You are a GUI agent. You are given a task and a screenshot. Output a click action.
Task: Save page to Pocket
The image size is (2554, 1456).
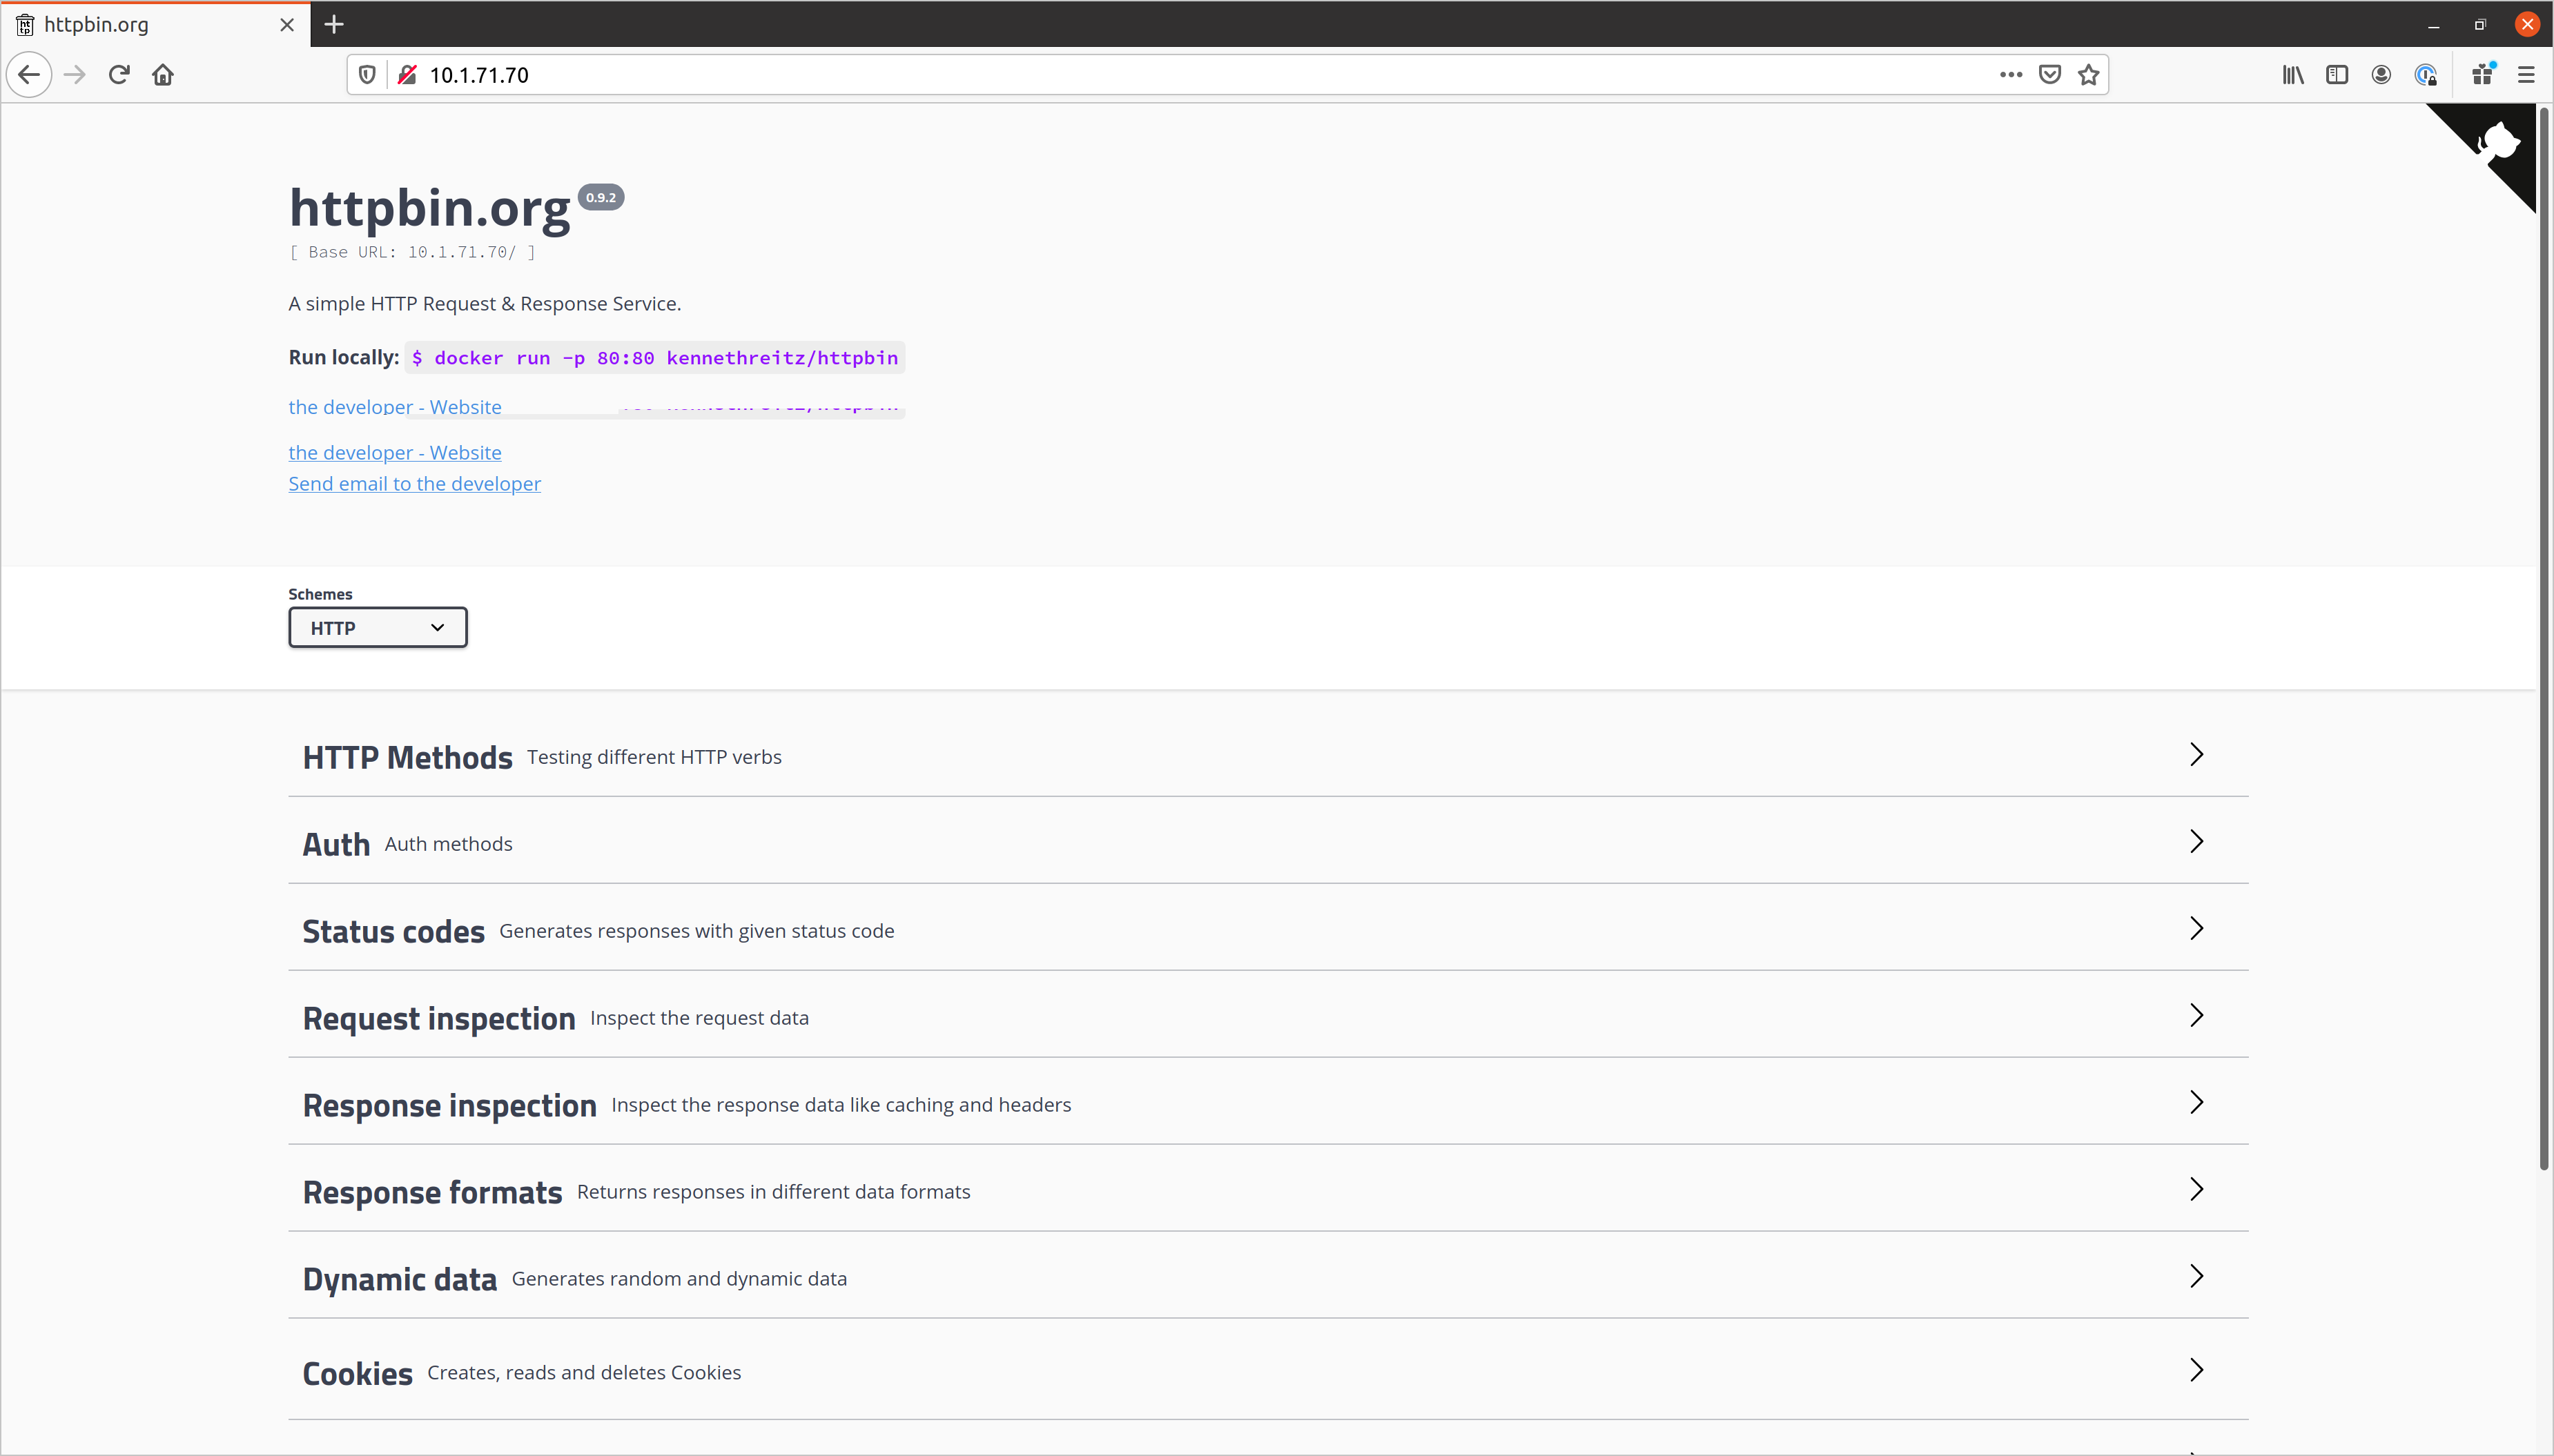2049,75
